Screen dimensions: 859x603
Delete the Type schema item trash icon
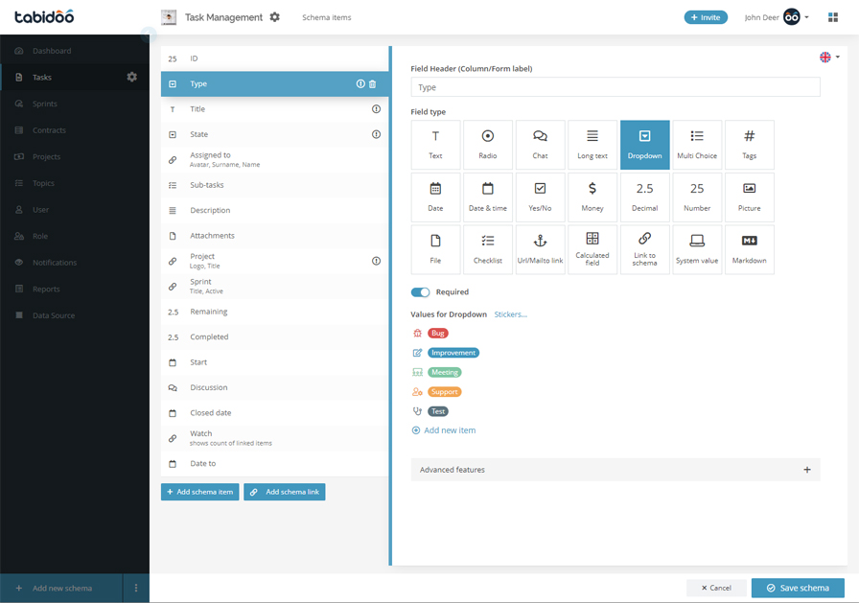pos(373,83)
